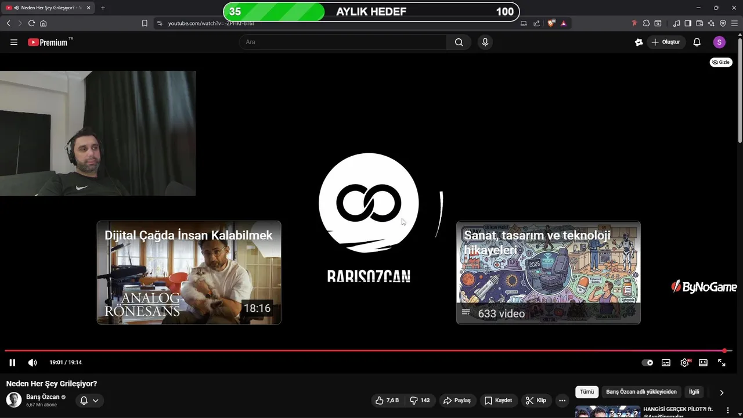Show more chips with right arrow

pos(722,392)
